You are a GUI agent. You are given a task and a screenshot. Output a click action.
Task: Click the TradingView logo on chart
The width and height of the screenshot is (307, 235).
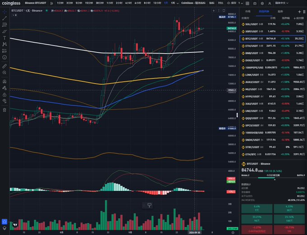(15, 225)
